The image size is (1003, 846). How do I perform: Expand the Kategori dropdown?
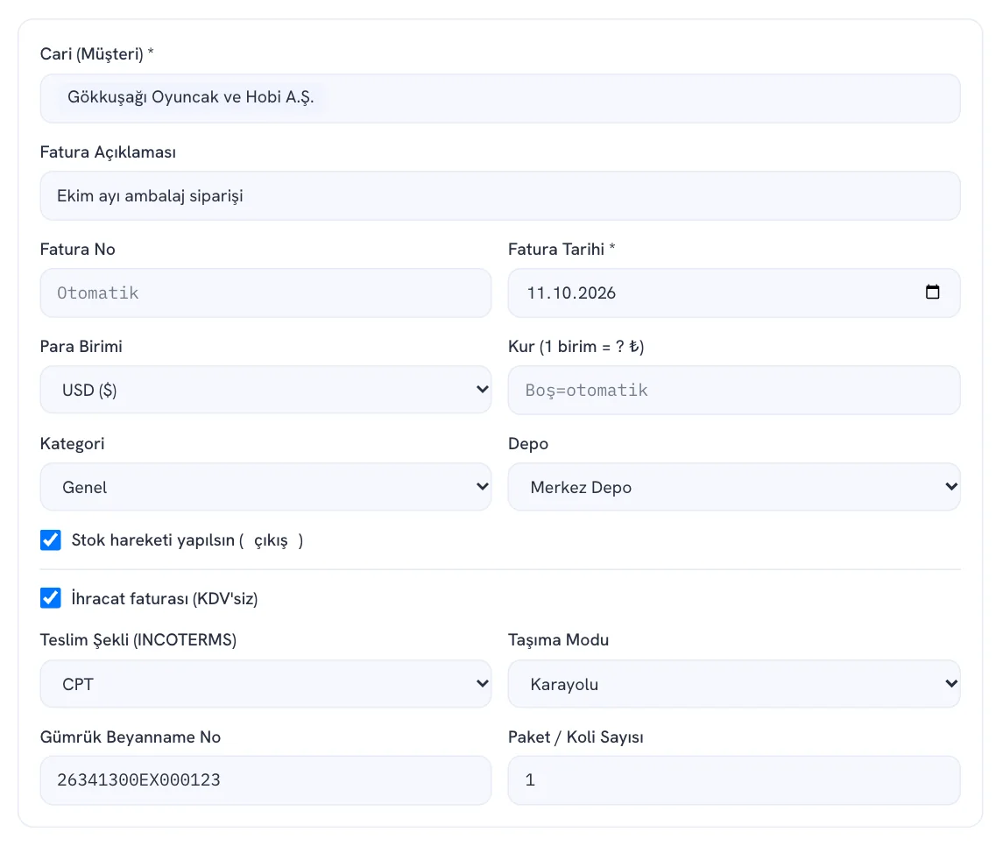coord(265,487)
